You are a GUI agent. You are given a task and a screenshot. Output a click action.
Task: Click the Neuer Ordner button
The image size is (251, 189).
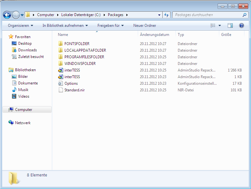tap(145, 26)
